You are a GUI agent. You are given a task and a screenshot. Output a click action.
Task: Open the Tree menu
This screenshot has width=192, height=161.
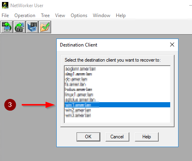(x=45, y=16)
